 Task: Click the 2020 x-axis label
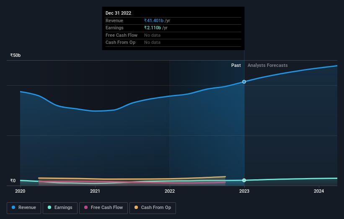pyautogui.click(x=20, y=191)
